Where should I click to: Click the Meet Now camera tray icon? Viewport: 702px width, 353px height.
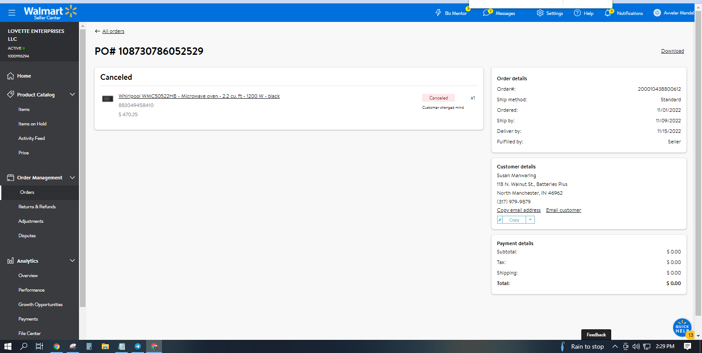pos(626,346)
